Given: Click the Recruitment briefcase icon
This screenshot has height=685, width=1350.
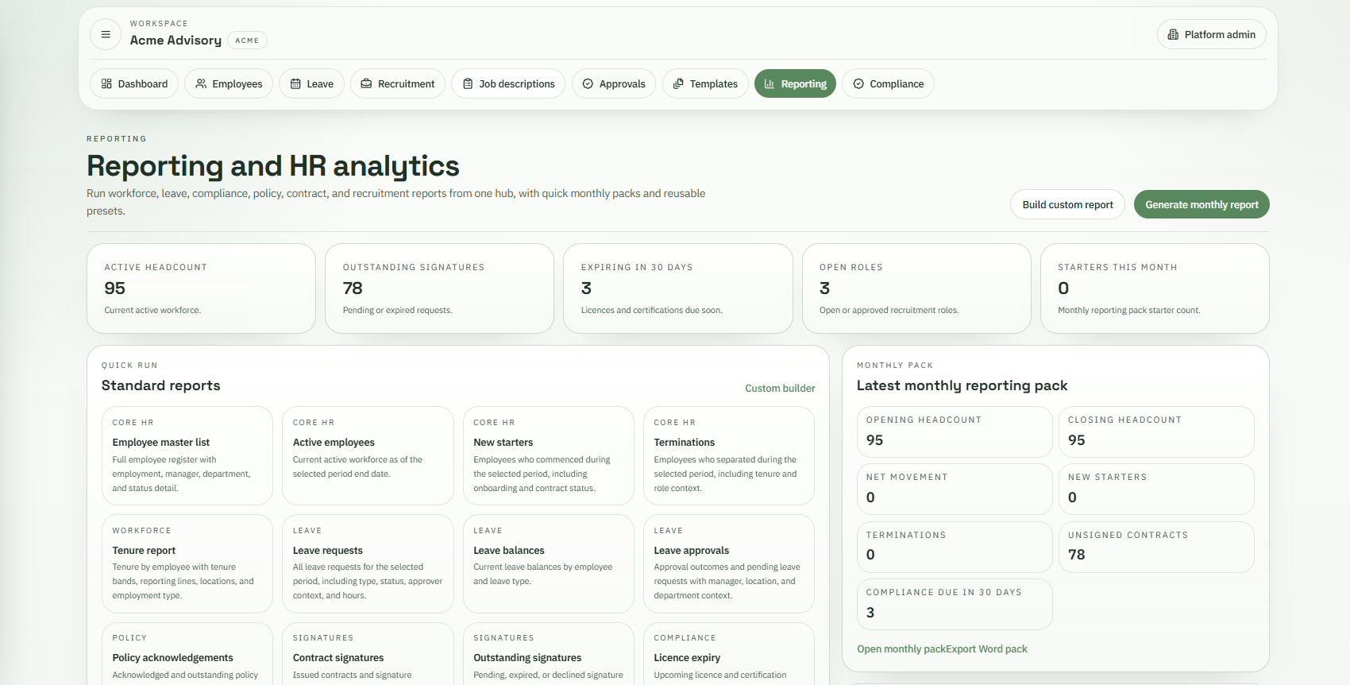Looking at the screenshot, I should (x=366, y=83).
